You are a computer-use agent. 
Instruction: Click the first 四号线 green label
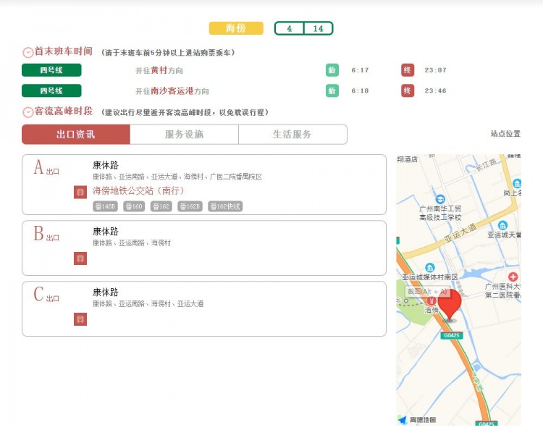(51, 70)
